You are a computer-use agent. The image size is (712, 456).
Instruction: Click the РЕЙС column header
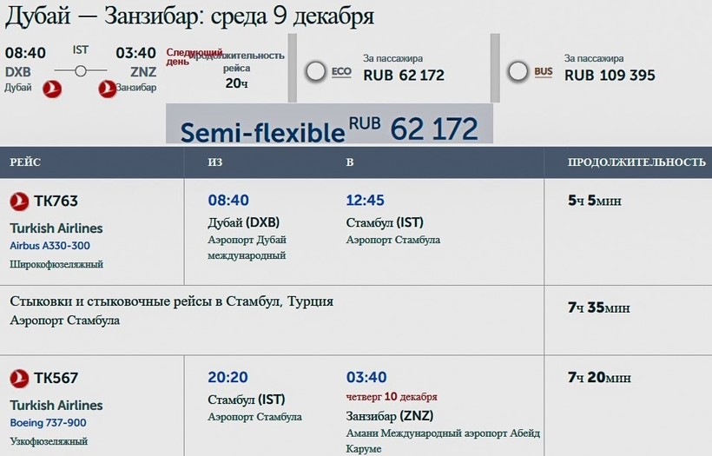click(x=25, y=162)
